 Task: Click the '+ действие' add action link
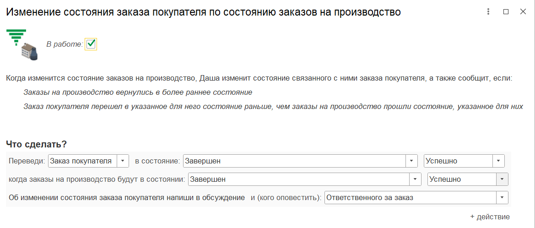click(x=490, y=217)
